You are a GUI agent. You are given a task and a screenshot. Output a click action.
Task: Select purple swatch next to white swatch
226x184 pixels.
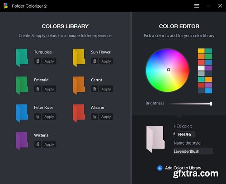(x=208, y=68)
